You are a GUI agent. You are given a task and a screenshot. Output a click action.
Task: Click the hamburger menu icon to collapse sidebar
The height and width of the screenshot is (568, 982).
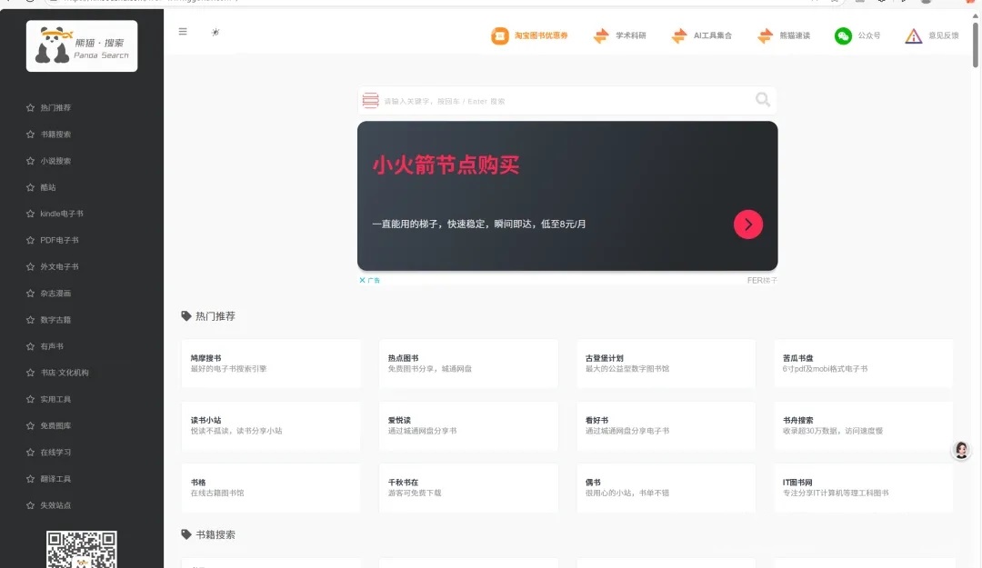tap(183, 32)
